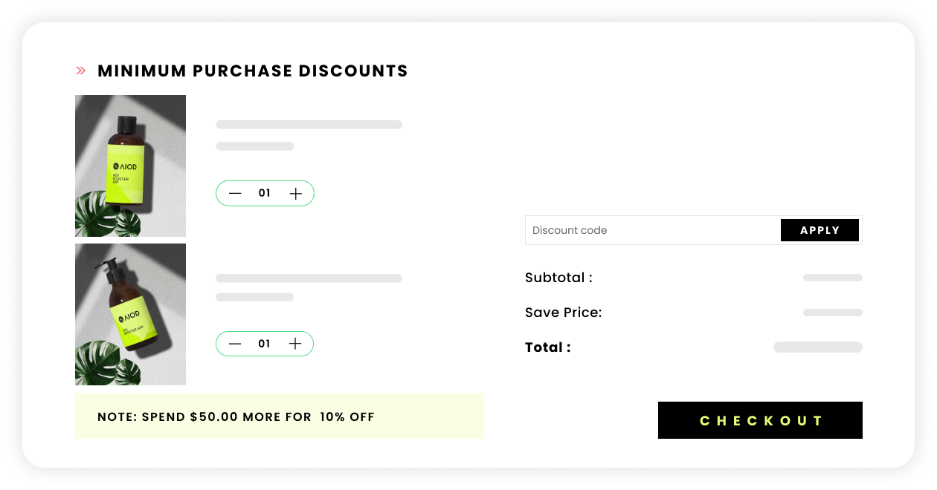Screen dimensions: 937x490
Task: Click the plus icon for the first product
Action: (295, 193)
